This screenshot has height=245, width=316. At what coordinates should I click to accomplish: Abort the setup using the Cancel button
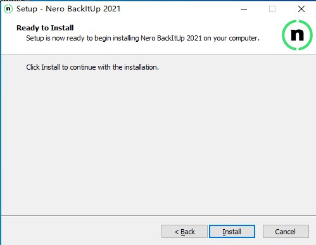[286, 232]
